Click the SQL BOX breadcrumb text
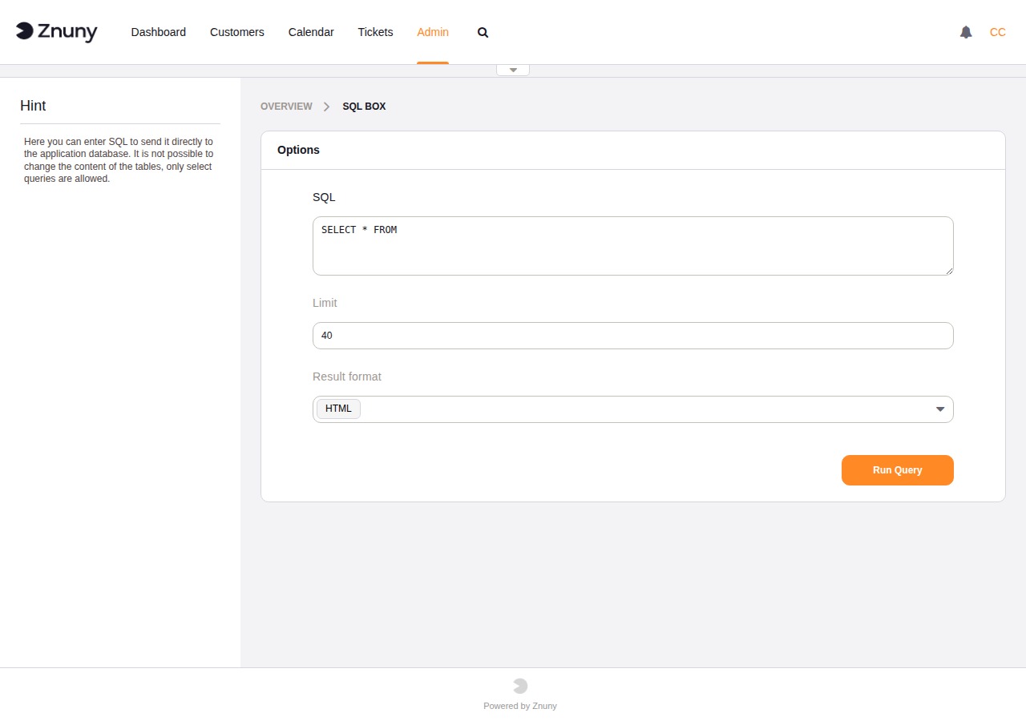 [364, 107]
